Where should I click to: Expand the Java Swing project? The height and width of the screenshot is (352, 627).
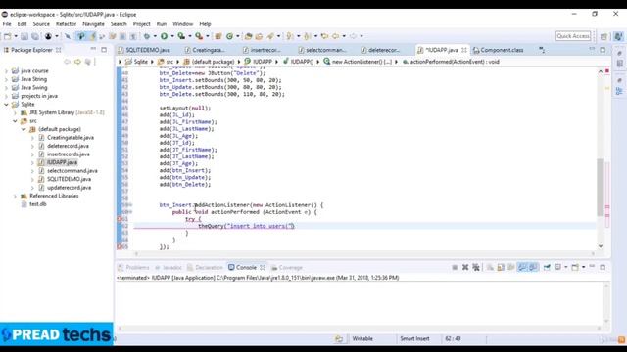click(x=7, y=88)
